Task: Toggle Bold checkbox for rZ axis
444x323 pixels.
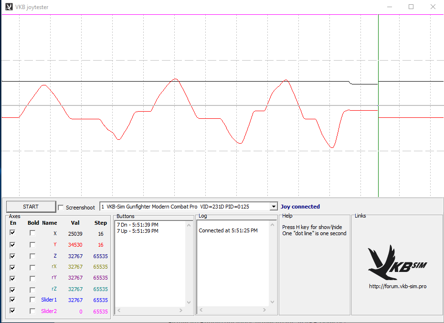Action: click(x=32, y=289)
